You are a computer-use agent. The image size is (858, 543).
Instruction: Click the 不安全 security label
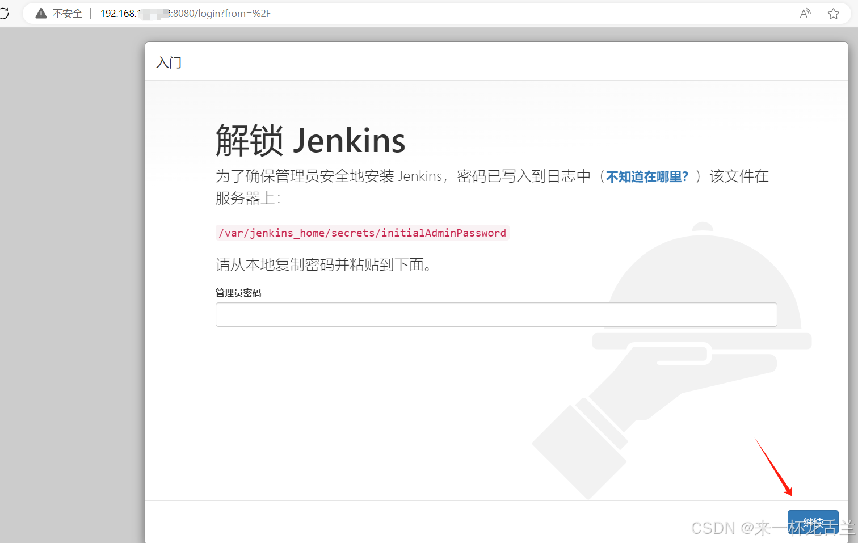pyautogui.click(x=68, y=14)
